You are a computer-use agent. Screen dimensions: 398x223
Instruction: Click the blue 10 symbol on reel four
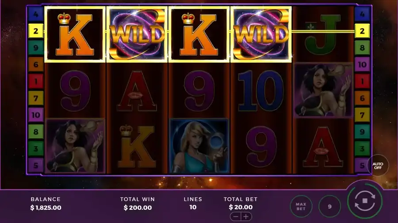click(260, 91)
